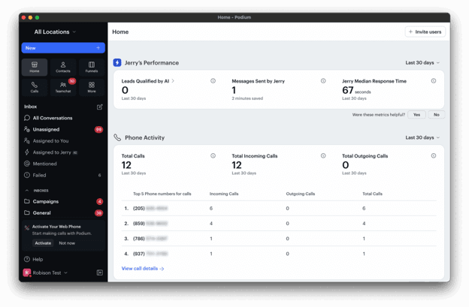The image size is (469, 307).
Task: Open All Conversations inbox
Action: [63, 118]
